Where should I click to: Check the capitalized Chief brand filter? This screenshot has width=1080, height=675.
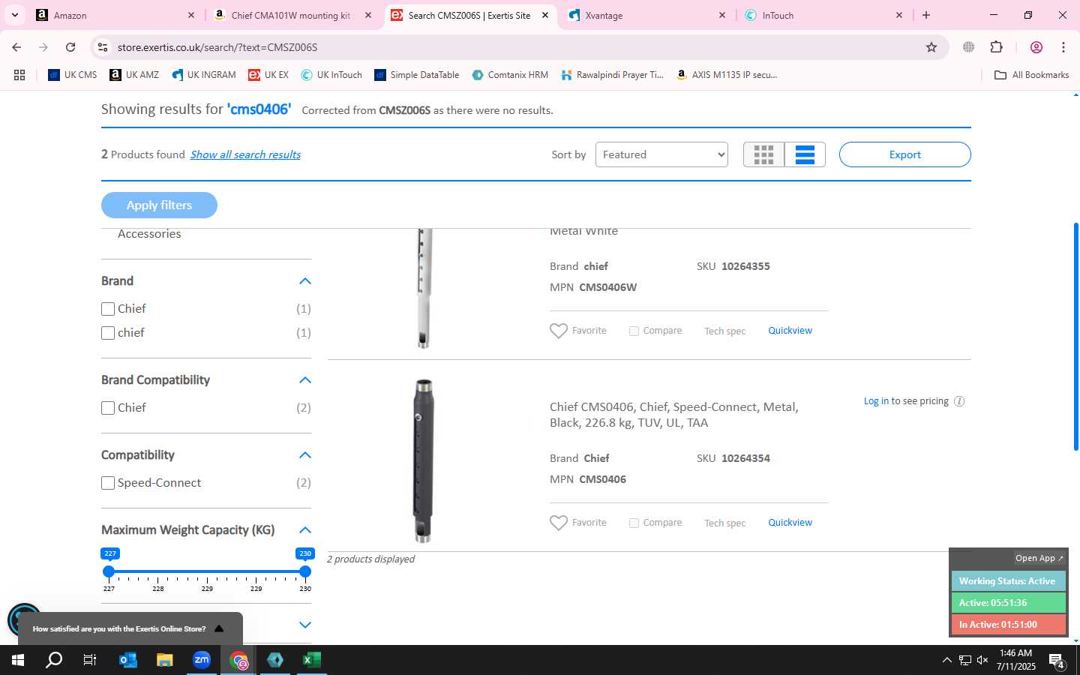coord(108,309)
